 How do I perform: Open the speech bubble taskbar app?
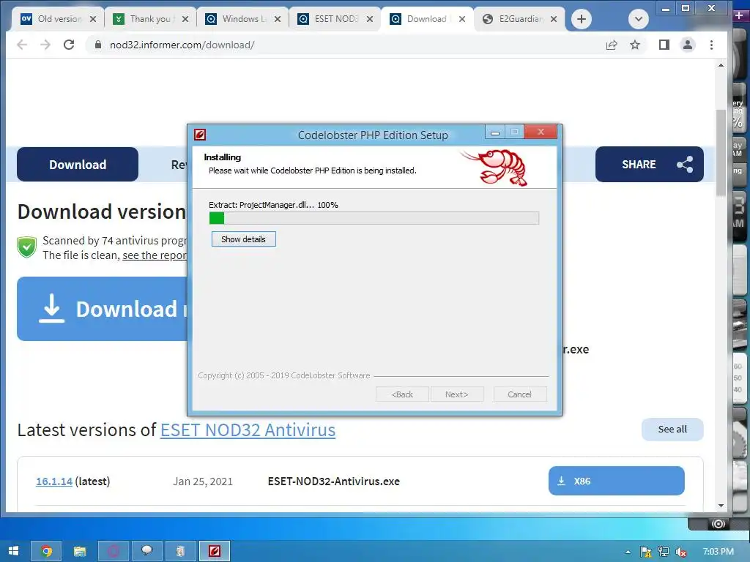pyautogui.click(x=146, y=551)
